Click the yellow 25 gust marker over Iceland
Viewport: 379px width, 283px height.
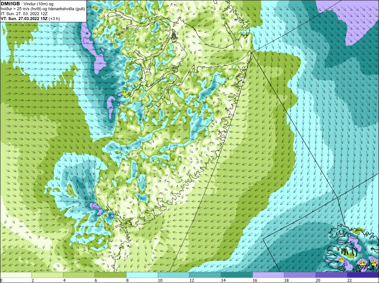tap(341, 259)
